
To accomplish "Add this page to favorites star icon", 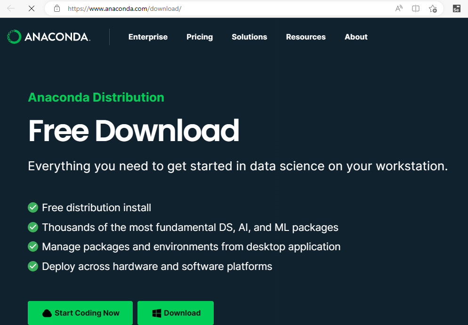I will pos(433,8).
